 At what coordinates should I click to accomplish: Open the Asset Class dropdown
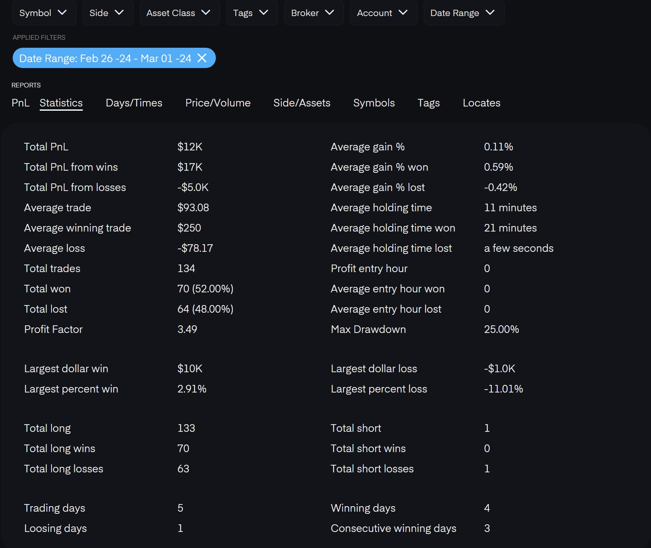click(179, 13)
